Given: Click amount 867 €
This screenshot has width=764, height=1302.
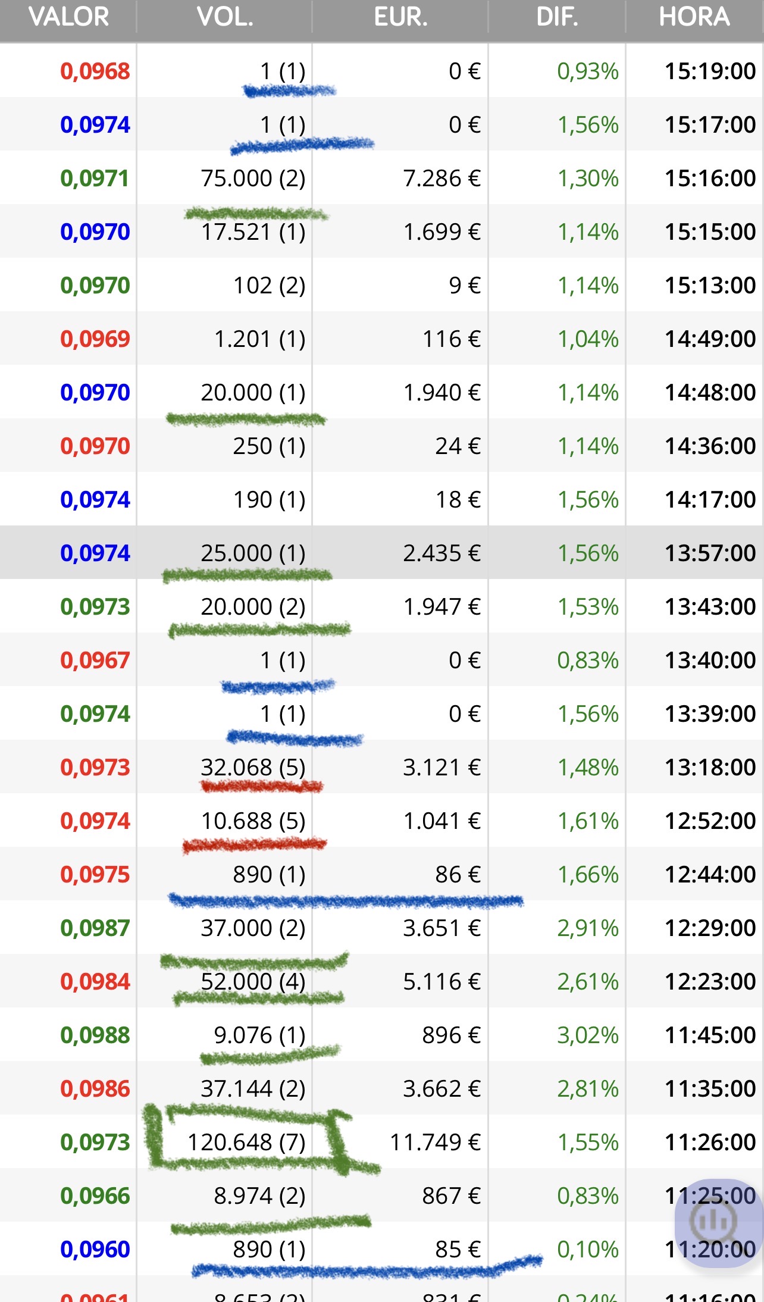Looking at the screenshot, I should [452, 1196].
